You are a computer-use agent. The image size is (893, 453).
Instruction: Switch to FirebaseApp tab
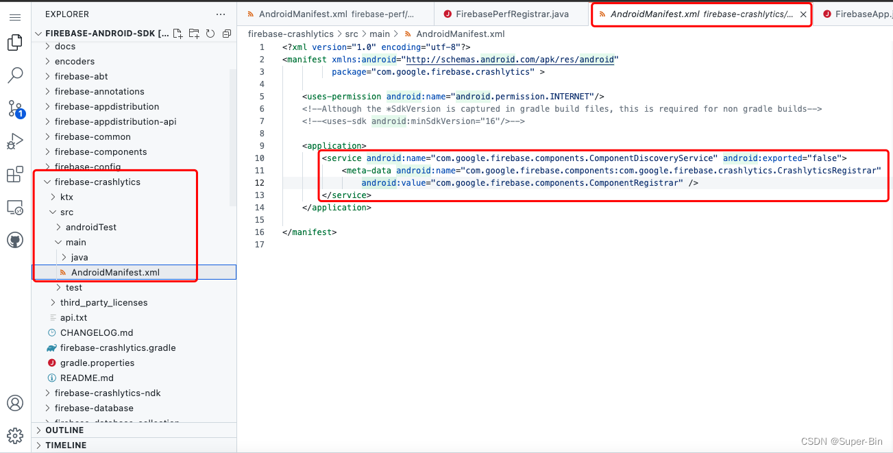coord(854,14)
